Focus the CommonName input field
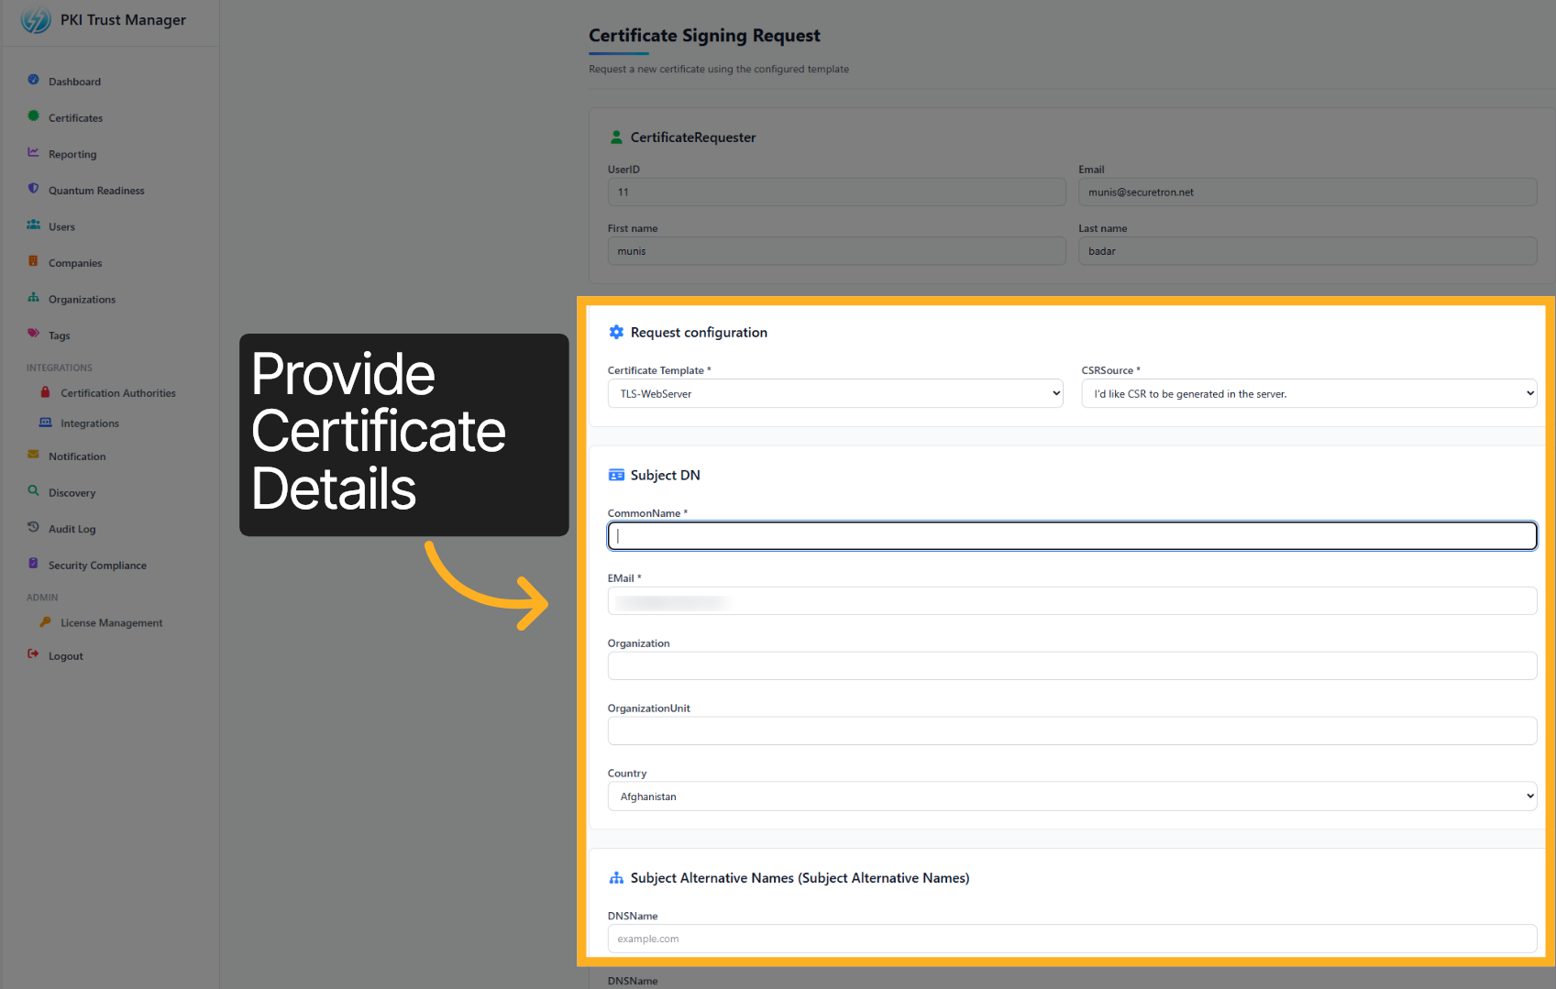 point(1071,536)
